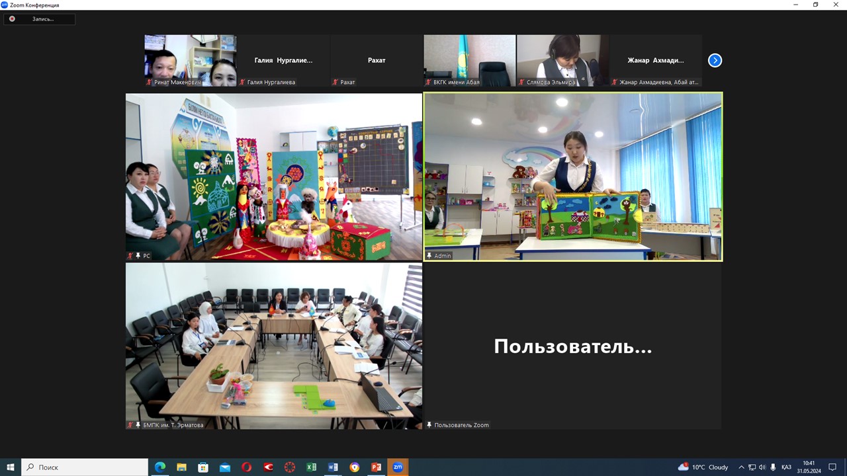
Task: Select Рахат participant tile
Action: pos(377,60)
